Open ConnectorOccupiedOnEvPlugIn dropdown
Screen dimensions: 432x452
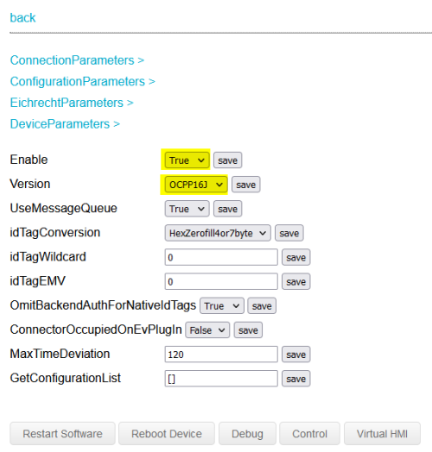(207, 330)
